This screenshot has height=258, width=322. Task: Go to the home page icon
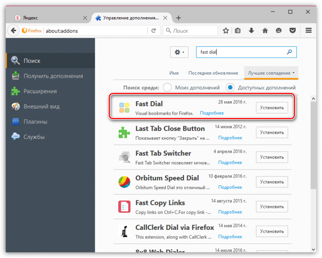(x=265, y=31)
